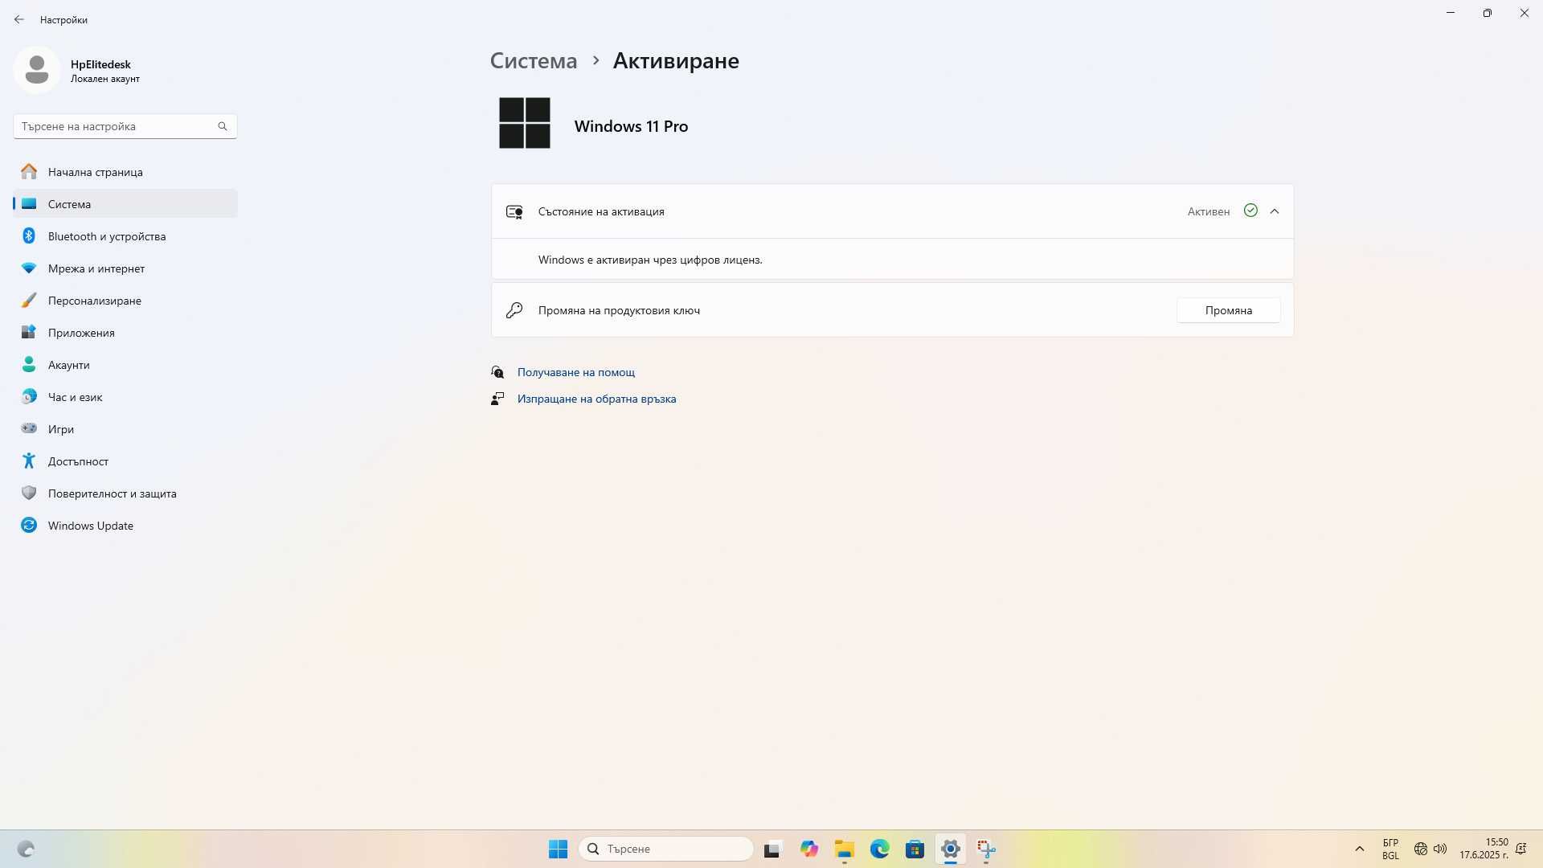Image resolution: width=1543 pixels, height=868 pixels.
Task: Click the activation certificate icon
Action: click(514, 211)
